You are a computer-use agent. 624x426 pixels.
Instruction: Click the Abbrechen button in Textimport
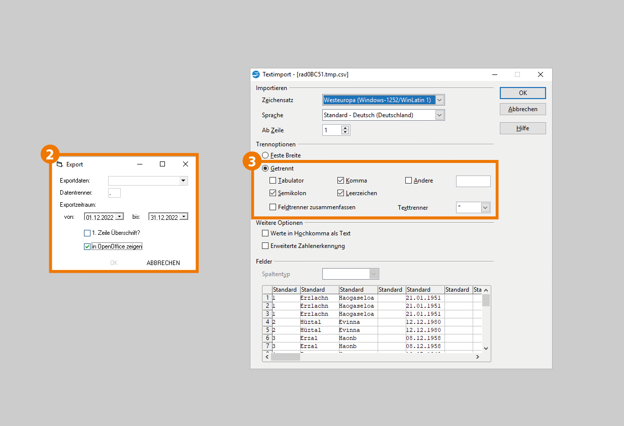(x=522, y=109)
